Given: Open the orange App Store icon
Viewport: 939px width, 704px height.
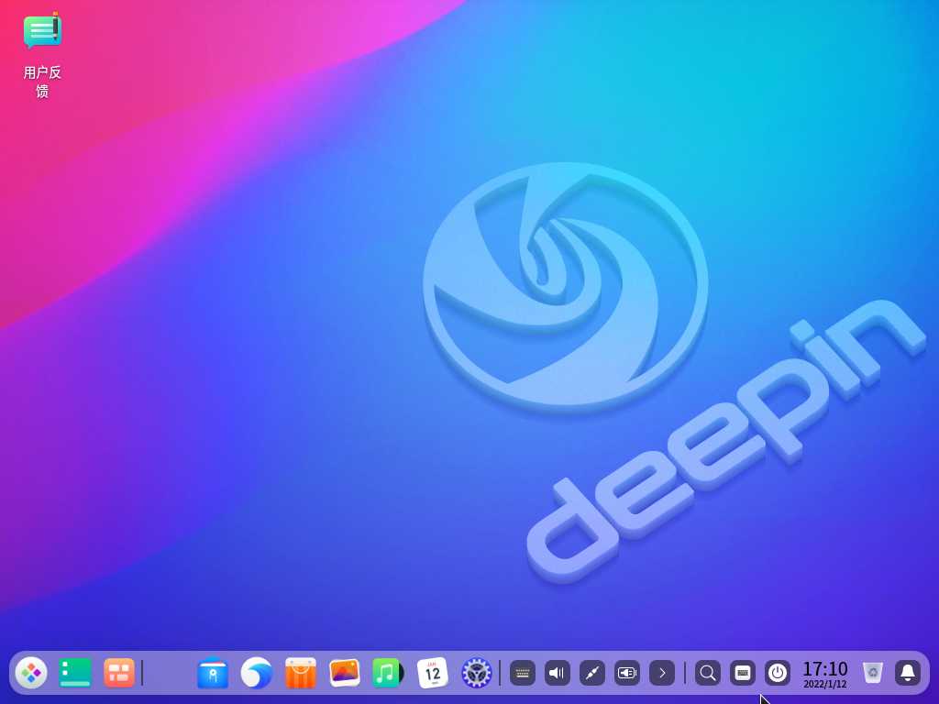Looking at the screenshot, I should 301,673.
